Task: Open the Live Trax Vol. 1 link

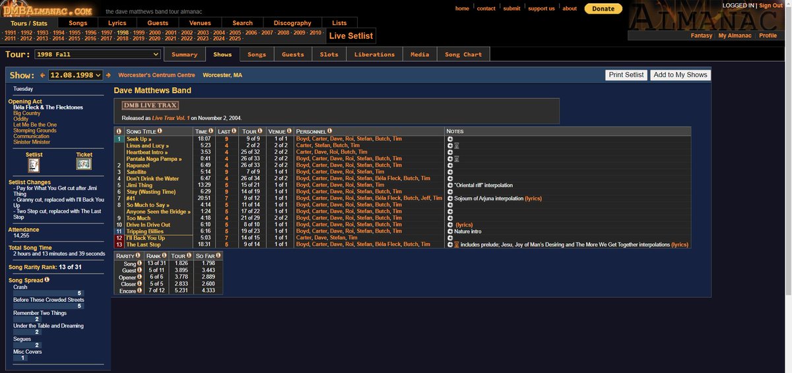Action: (170, 118)
